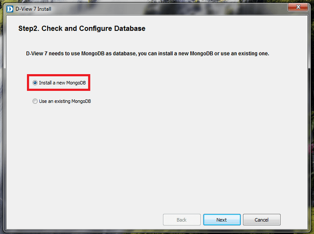Image resolution: width=314 pixels, height=234 pixels.
Task: Choose the Use an existing MongoDB radio button
Action: point(35,101)
